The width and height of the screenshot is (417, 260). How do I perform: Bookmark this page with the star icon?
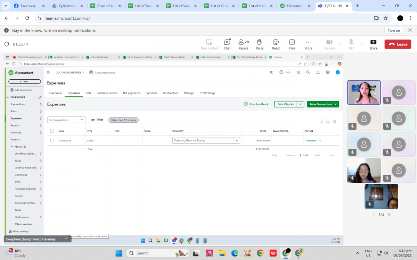386,18
